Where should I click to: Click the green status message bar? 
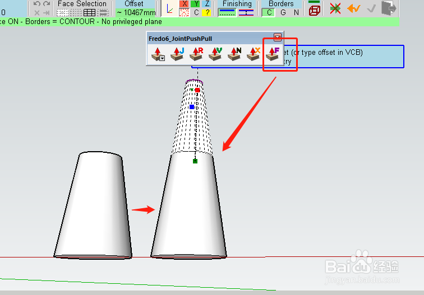coord(200,22)
